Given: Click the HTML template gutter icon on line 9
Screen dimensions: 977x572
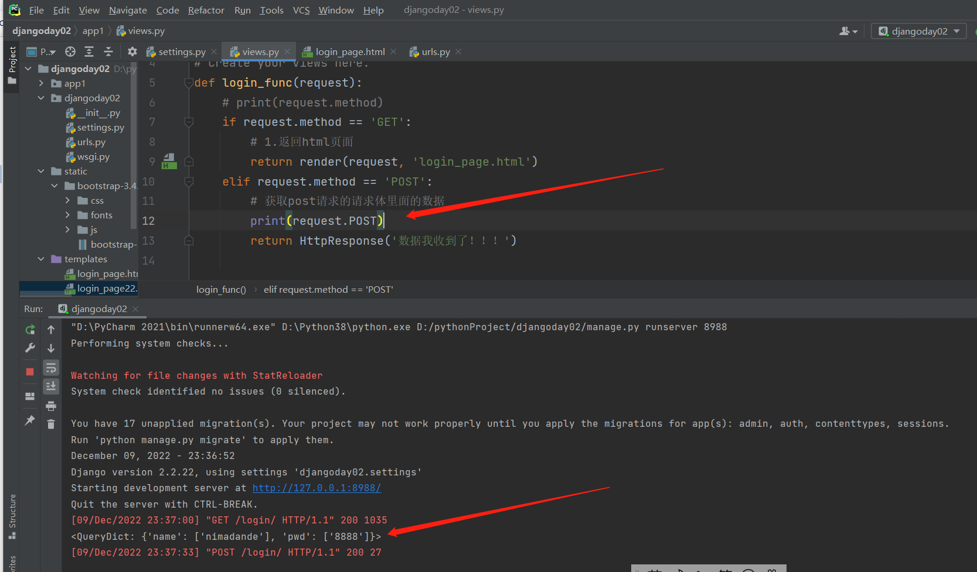Looking at the screenshot, I should pos(169,161).
